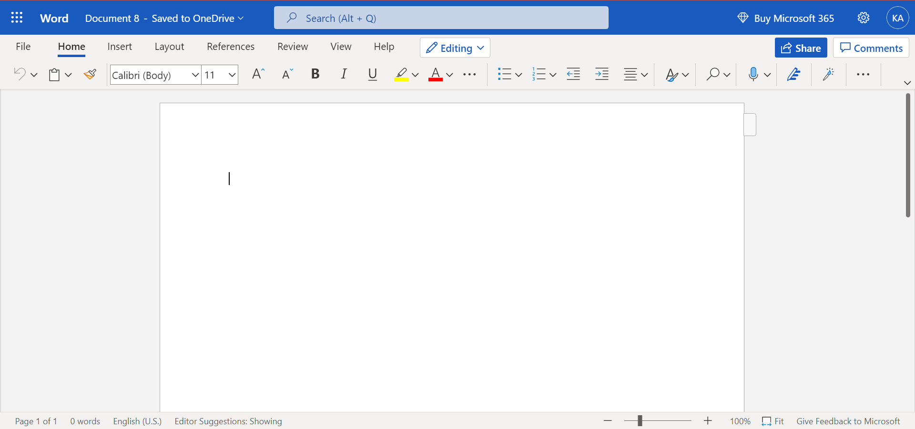Open the Comments pane button
Screen dimensions: 915x429
871,48
